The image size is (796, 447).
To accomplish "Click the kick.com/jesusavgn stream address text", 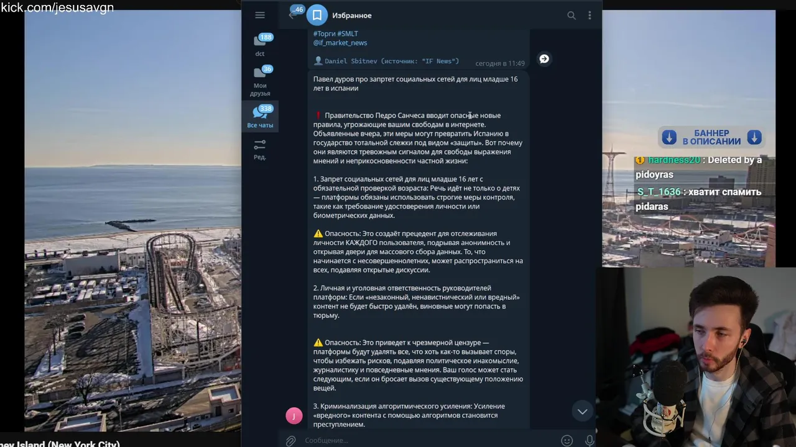I will click(57, 7).
